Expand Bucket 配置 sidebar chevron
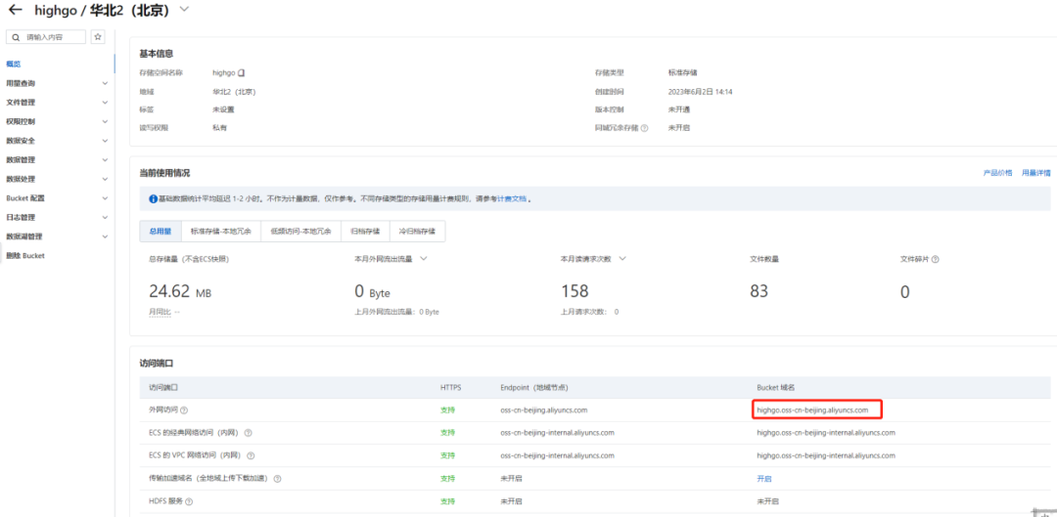 105,198
